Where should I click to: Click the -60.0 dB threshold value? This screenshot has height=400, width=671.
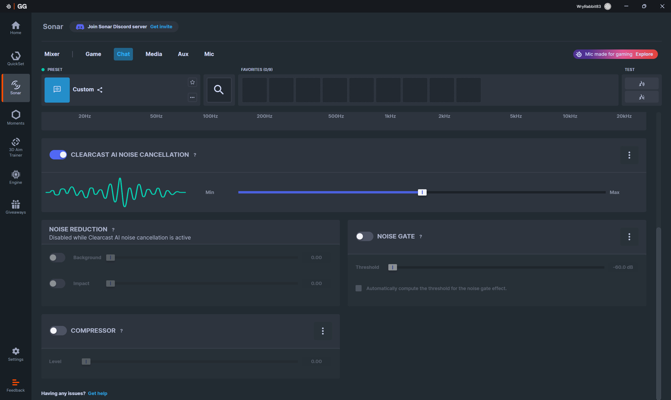click(x=623, y=267)
